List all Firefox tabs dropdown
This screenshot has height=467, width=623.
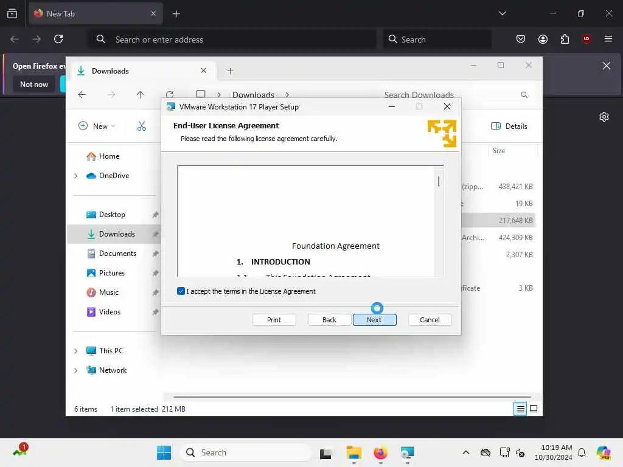502,13
